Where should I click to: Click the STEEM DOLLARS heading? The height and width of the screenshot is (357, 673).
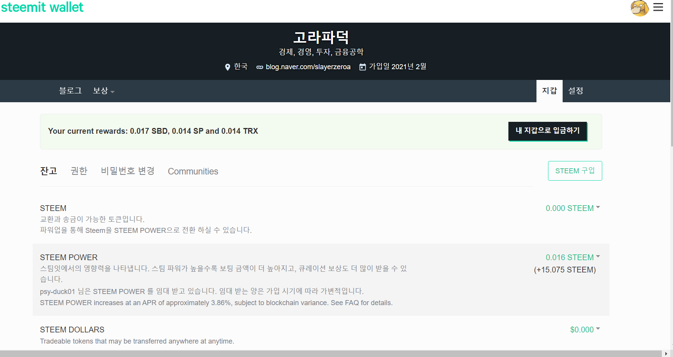pos(72,330)
